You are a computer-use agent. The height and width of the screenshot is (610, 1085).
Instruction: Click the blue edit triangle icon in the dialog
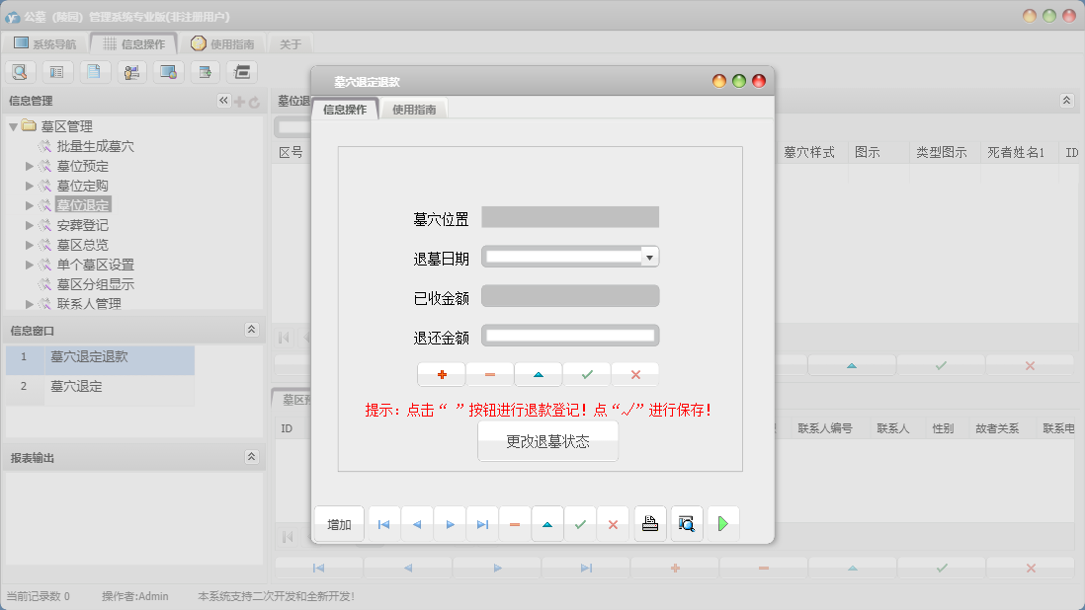point(538,374)
